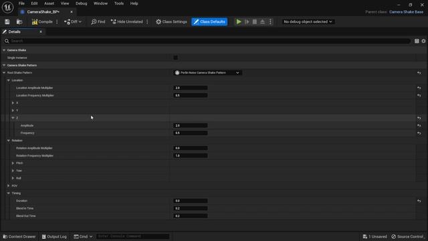
Task: Open the Compile options three-dot menu
Action: 57,21
